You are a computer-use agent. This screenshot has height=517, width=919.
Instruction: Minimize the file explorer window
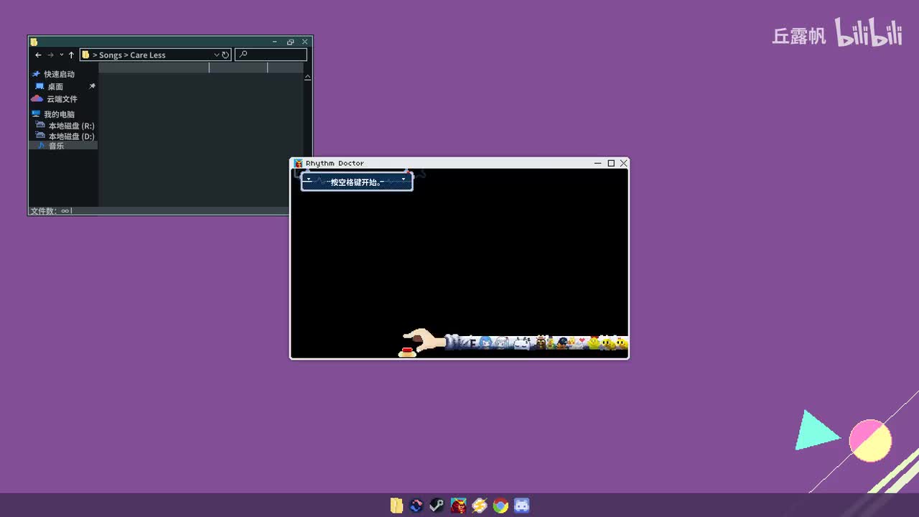(275, 42)
